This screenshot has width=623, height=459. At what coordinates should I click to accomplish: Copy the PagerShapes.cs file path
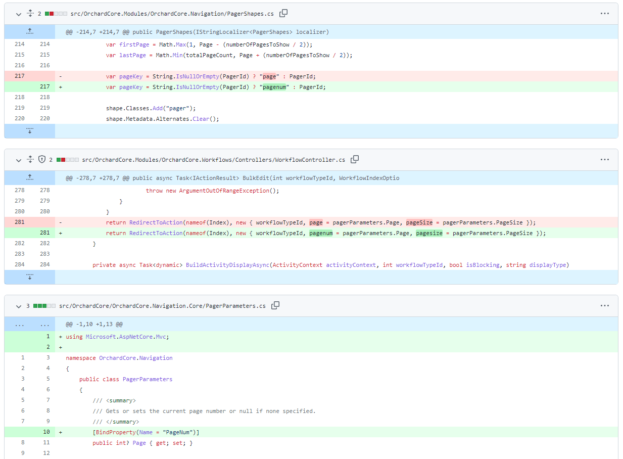[284, 13]
